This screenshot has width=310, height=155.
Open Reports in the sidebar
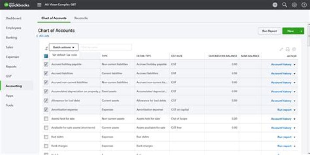tap(11, 67)
